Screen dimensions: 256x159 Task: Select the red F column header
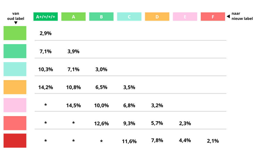coord(213,17)
